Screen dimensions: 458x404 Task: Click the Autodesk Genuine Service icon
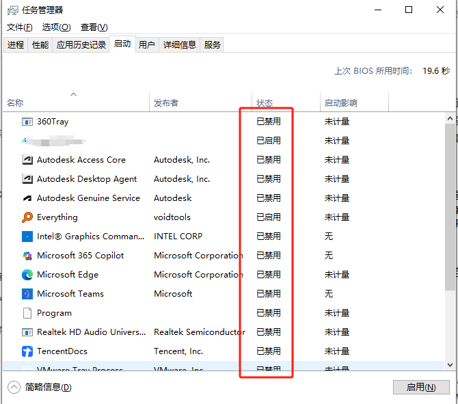click(27, 198)
